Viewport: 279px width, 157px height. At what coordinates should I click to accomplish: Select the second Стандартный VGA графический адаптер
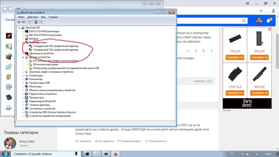point(55,50)
